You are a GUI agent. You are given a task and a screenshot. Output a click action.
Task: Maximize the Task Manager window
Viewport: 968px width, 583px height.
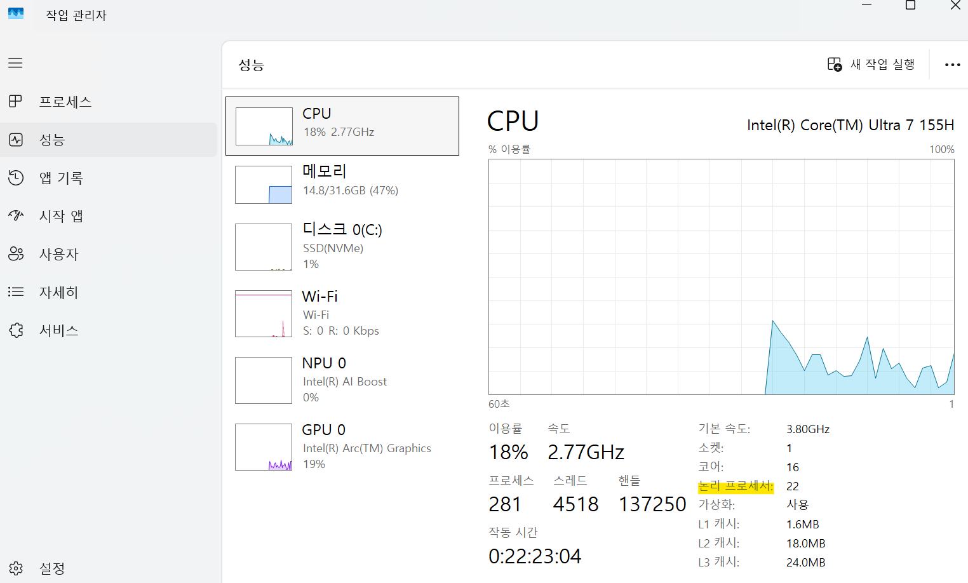click(x=910, y=6)
